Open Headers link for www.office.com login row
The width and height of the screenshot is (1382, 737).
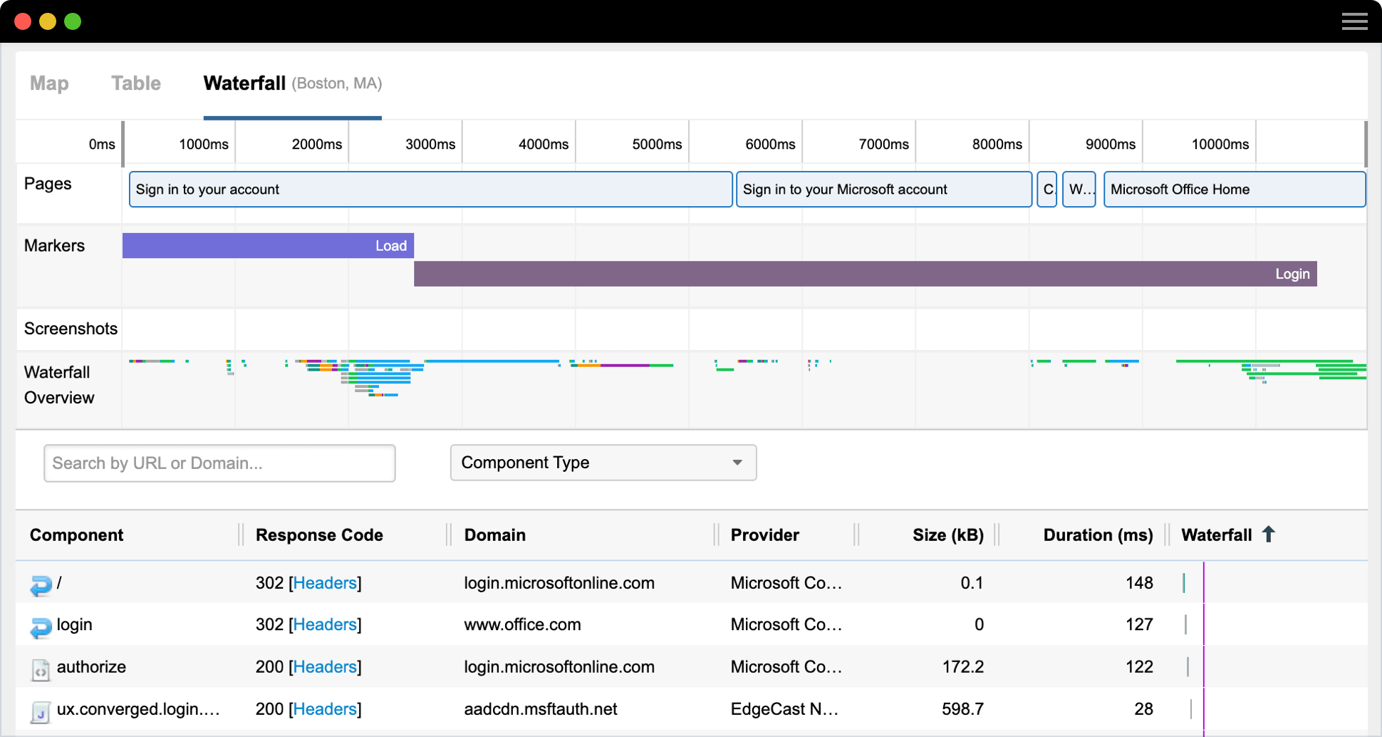tap(325, 625)
